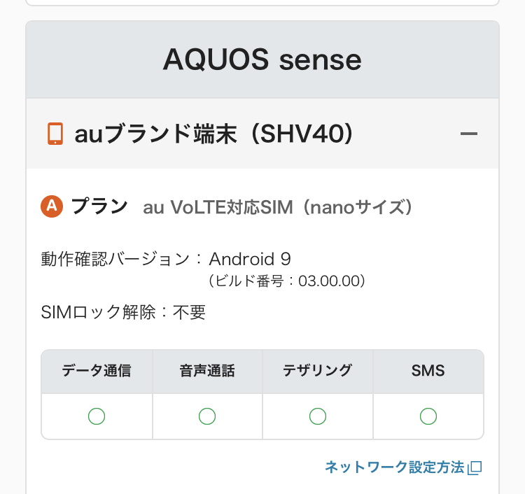Click the Android 9 version text
This screenshot has width=525, height=494.
pyautogui.click(x=250, y=259)
